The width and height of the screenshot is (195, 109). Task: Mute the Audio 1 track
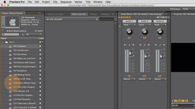point(125,45)
